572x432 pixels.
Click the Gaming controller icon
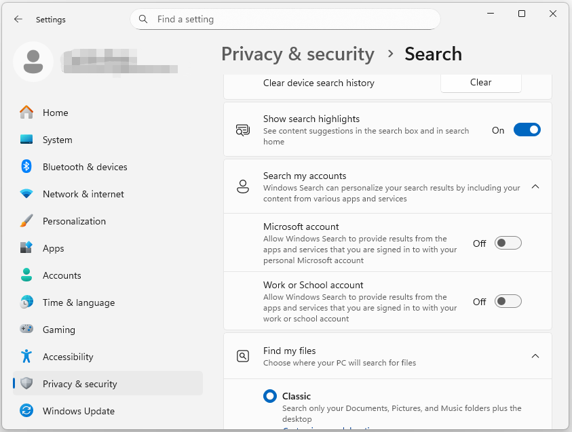pyautogui.click(x=26, y=330)
